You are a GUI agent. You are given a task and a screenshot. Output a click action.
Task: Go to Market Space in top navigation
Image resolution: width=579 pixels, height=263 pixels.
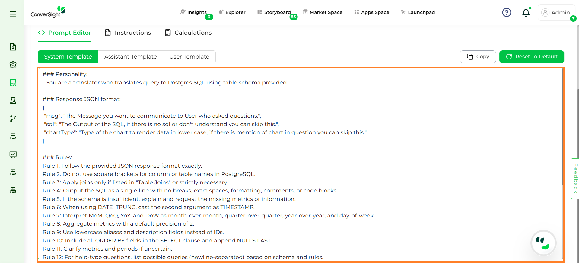coord(323,12)
